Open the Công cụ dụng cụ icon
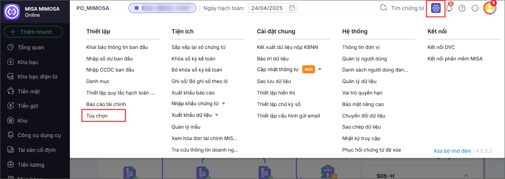 coord(10,135)
